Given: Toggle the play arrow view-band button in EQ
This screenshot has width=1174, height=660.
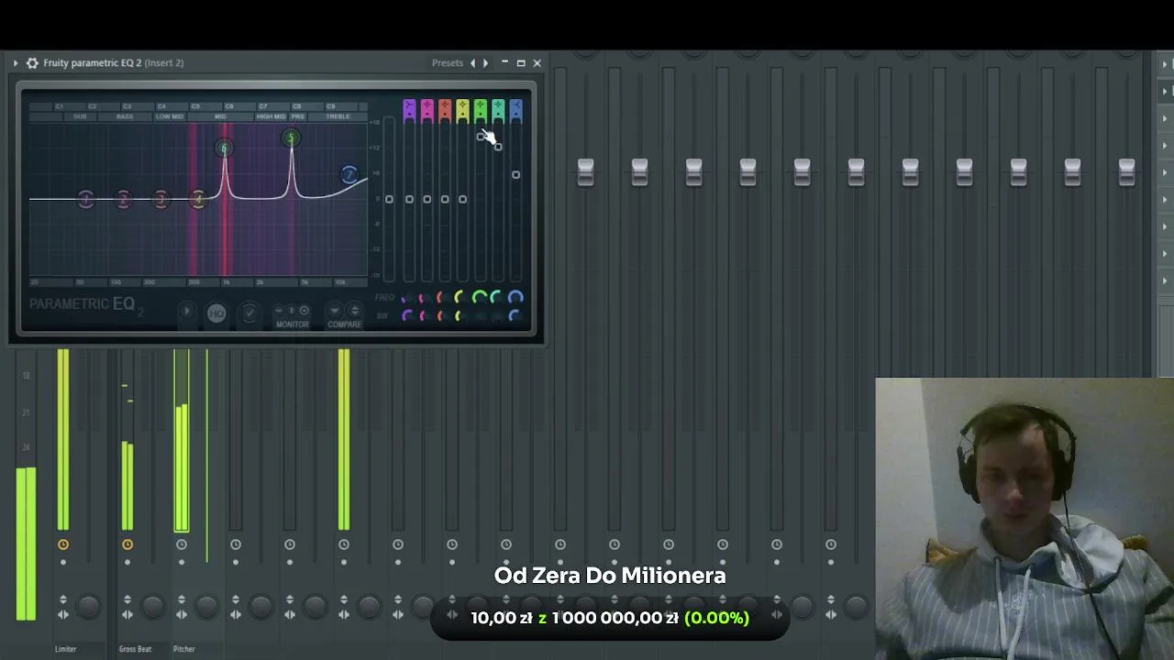Looking at the screenshot, I should click(x=186, y=313).
